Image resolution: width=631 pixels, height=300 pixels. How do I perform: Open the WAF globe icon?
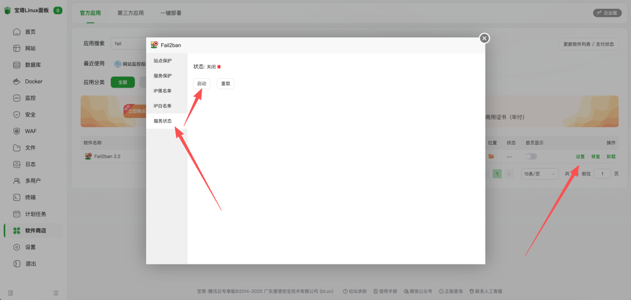tap(17, 131)
